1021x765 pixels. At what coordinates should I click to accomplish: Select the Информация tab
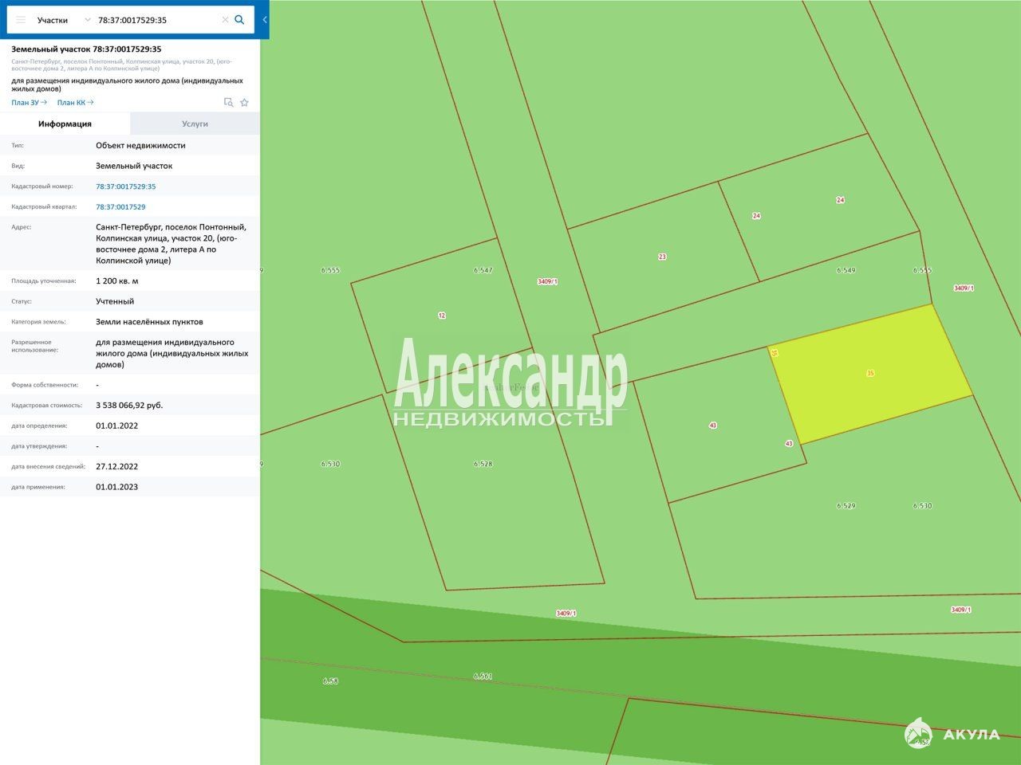pyautogui.click(x=65, y=124)
